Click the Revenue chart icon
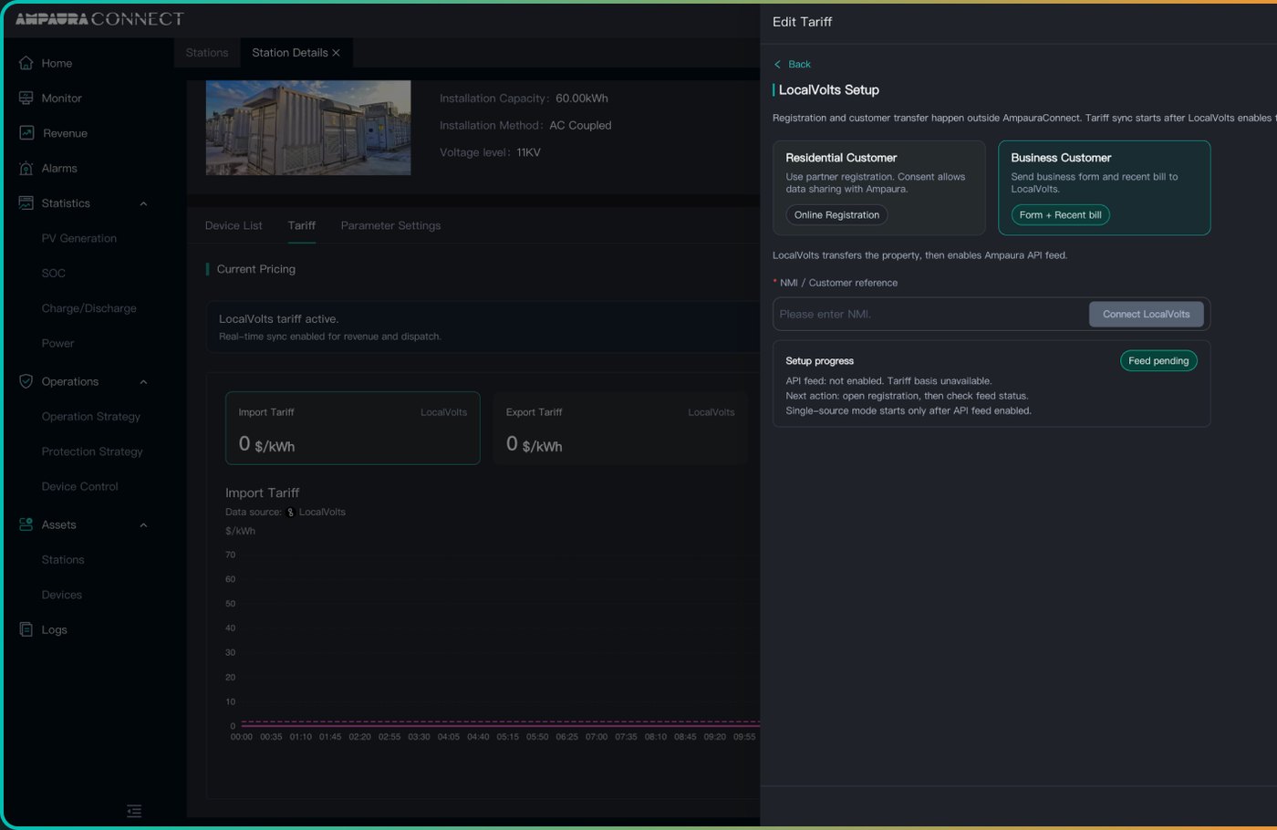1277x830 pixels. tap(26, 133)
